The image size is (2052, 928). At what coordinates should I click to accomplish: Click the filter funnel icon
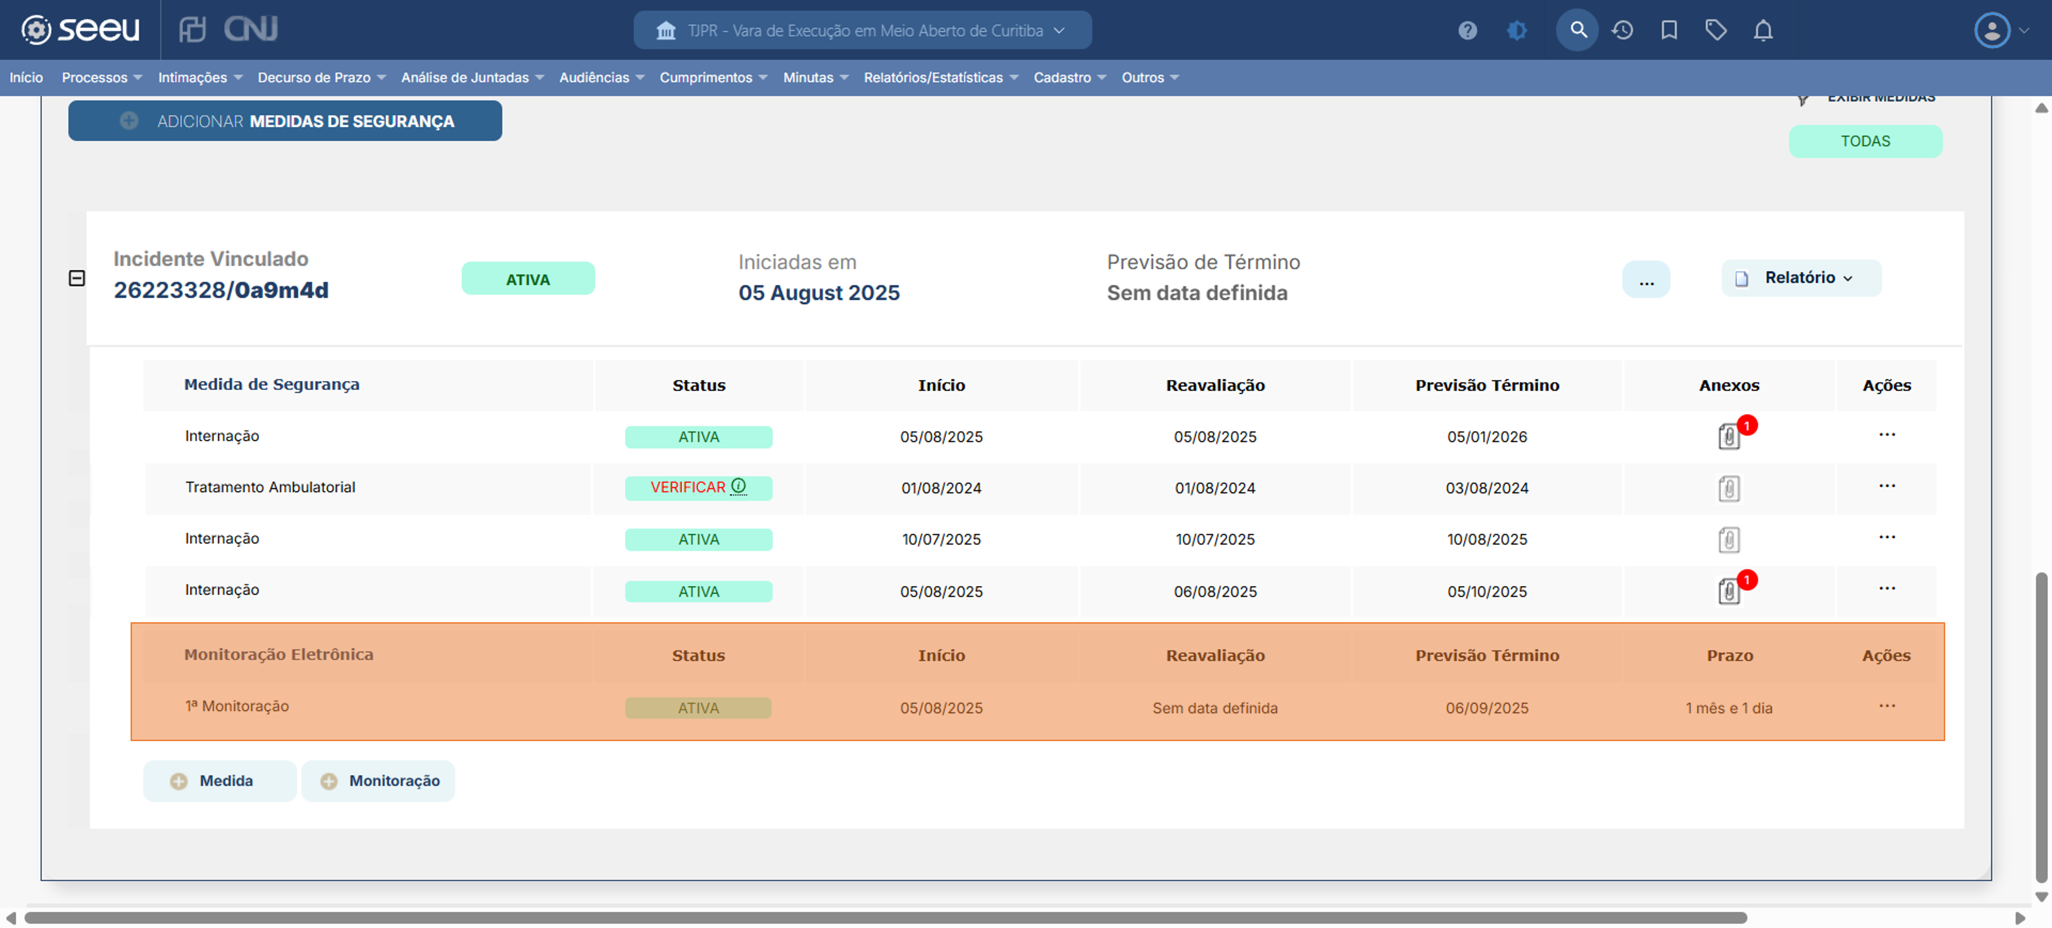click(x=1803, y=99)
